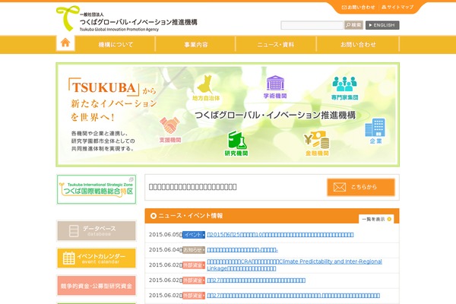
Task: Click the 外部資金 tag beside the Climate Predictability link
Action: [193, 265]
